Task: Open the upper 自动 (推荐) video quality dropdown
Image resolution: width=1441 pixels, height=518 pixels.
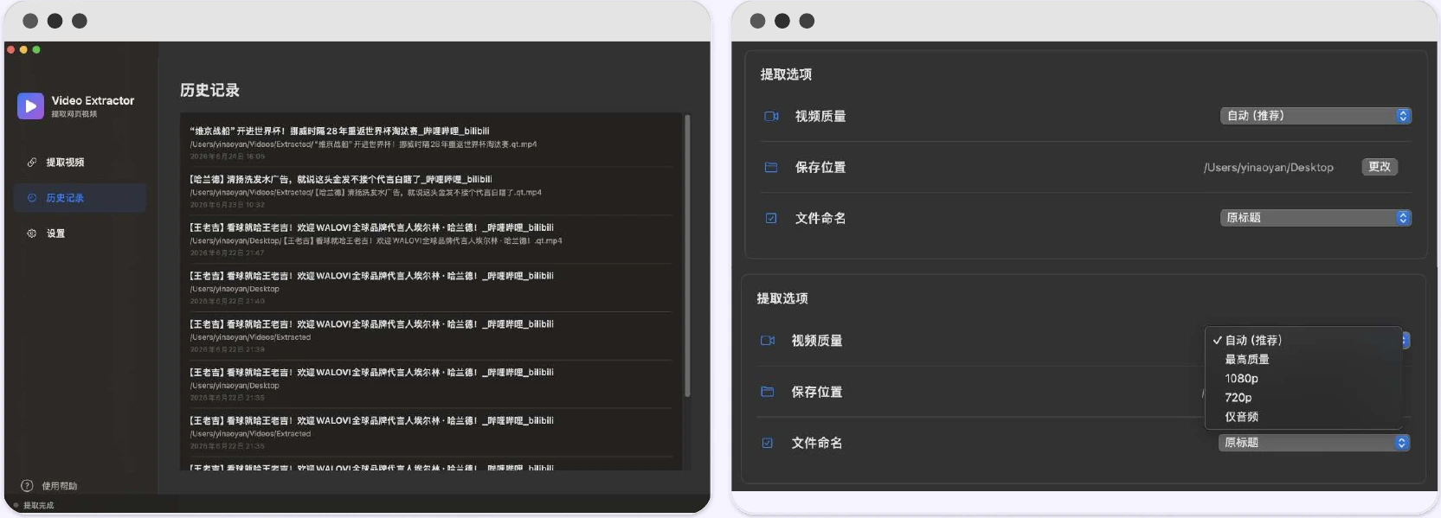Action: 1316,116
